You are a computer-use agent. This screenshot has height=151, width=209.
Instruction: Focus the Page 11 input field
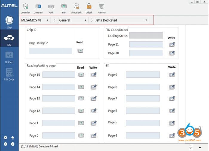click(146, 44)
